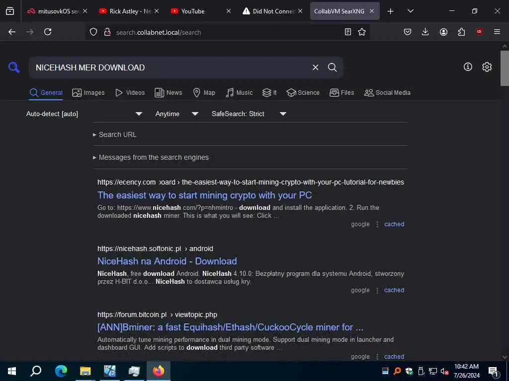The width and height of the screenshot is (509, 381).
Task: Open SearXNG preferences gear
Action: [487, 67]
